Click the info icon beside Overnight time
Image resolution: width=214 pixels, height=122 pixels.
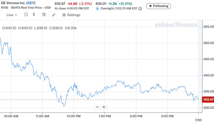(x=140, y=9)
